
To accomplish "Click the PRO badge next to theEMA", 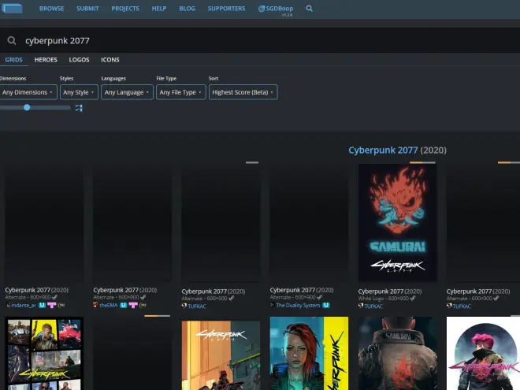I will pos(143,305).
